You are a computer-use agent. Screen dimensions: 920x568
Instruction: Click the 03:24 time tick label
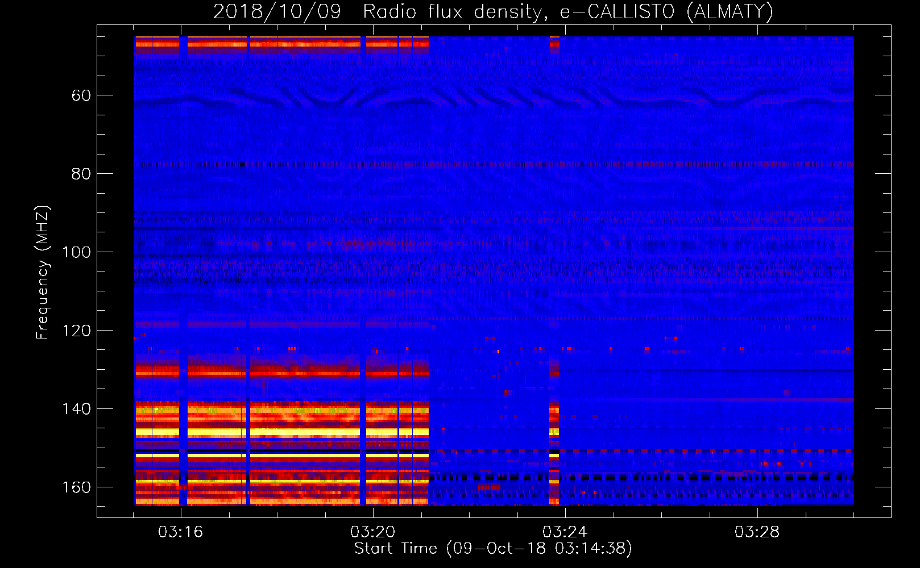click(x=565, y=532)
